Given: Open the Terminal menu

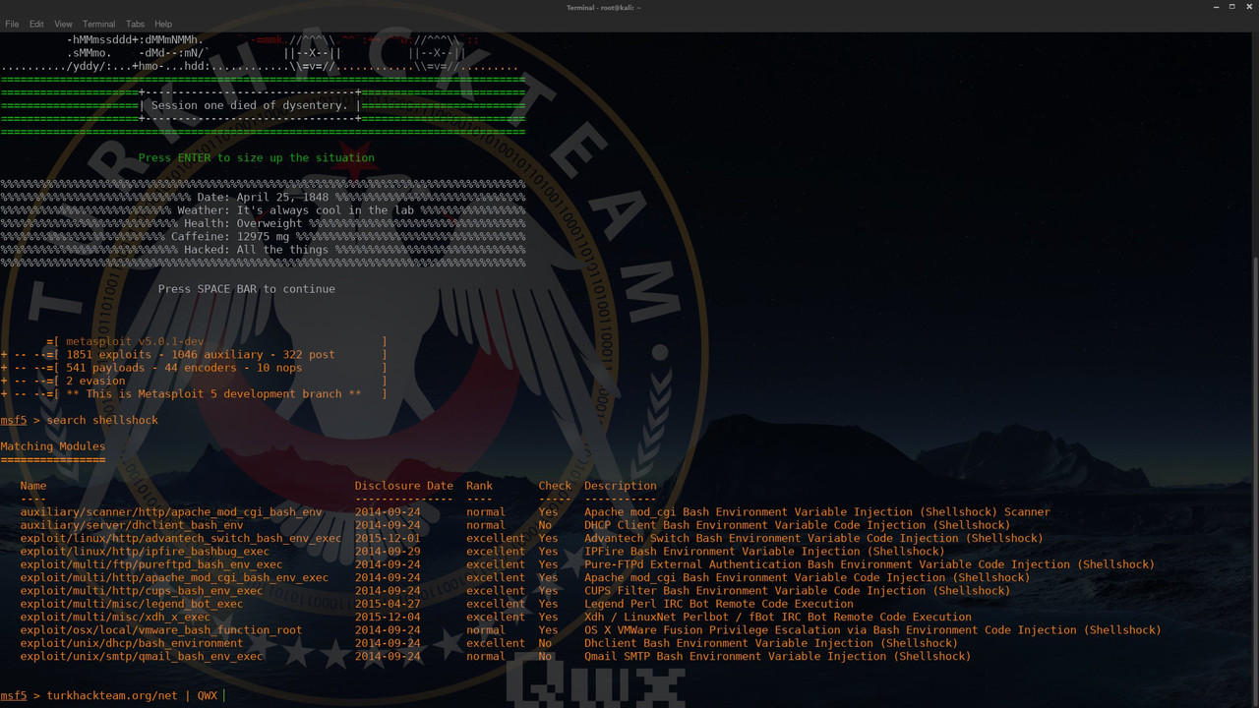Looking at the screenshot, I should click(98, 24).
